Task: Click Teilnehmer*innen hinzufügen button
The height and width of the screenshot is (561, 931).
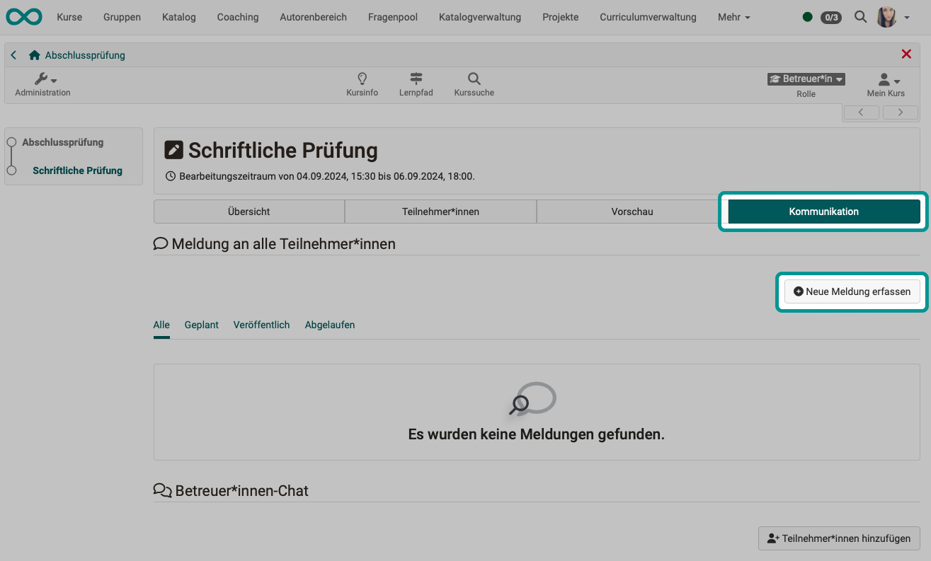Action: [x=839, y=538]
